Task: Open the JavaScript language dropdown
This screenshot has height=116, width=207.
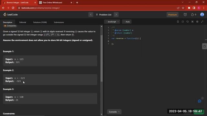Action: (x=112, y=22)
